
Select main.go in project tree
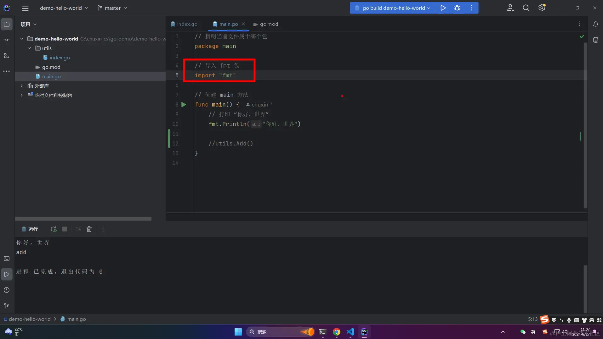tap(90, 76)
